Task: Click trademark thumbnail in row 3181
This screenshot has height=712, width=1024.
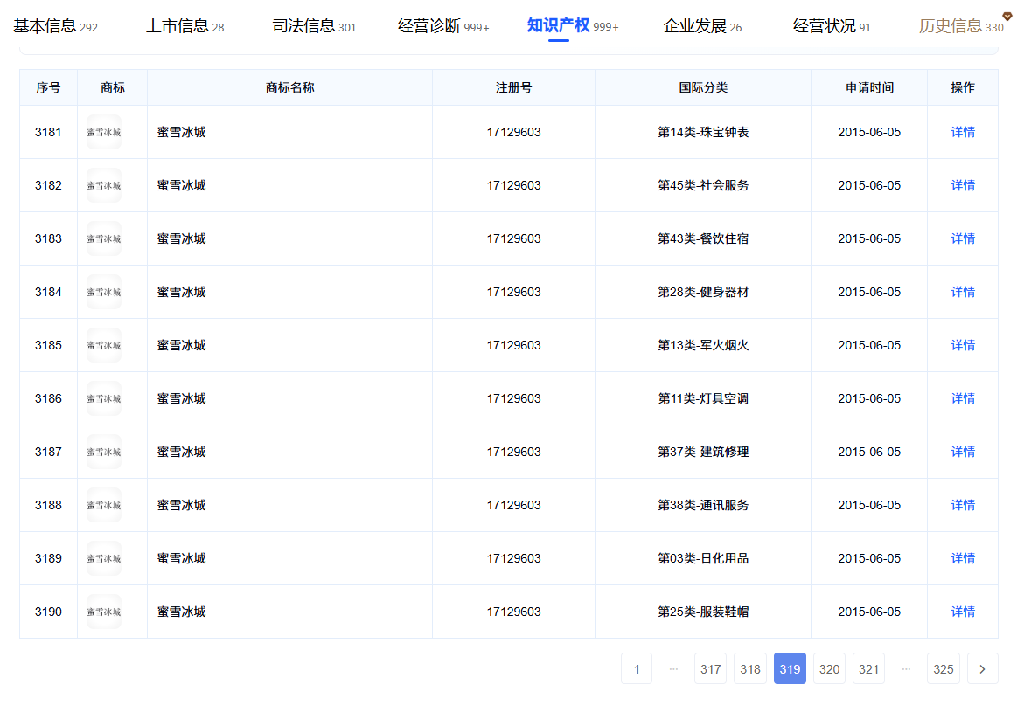Action: click(104, 132)
